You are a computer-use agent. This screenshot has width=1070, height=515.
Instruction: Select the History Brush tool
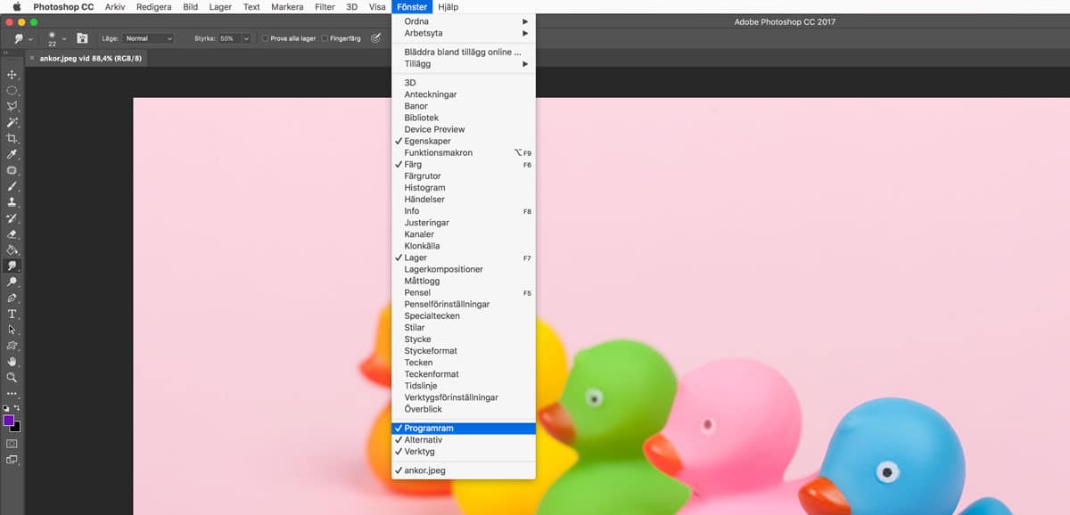12,218
